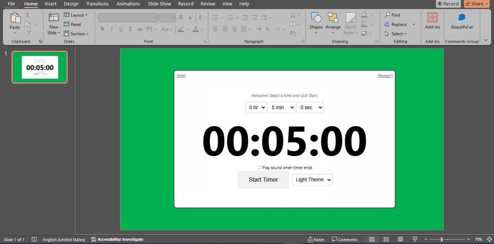
Task: Open Reading View from status bar
Action: 400,239
